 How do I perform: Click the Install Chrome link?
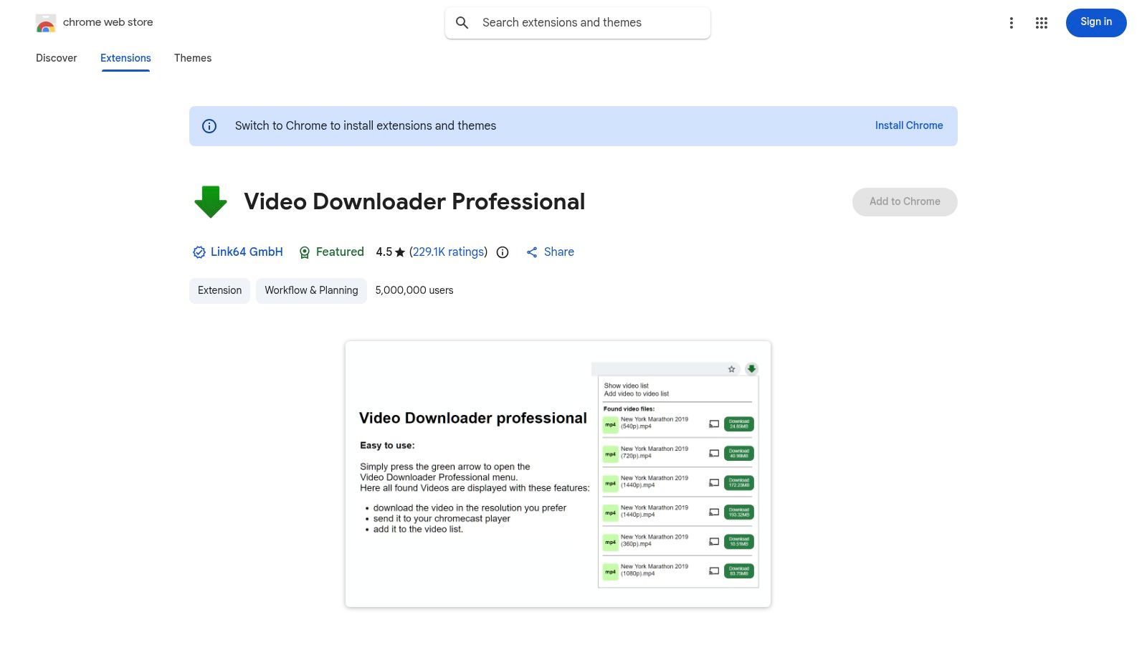(909, 125)
